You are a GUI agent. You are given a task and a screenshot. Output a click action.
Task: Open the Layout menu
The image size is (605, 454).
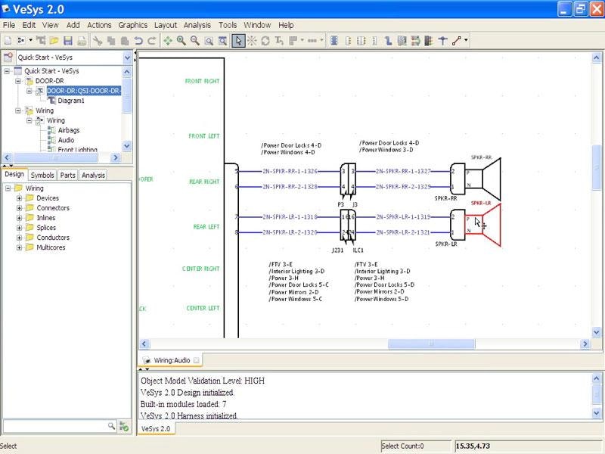(165, 25)
